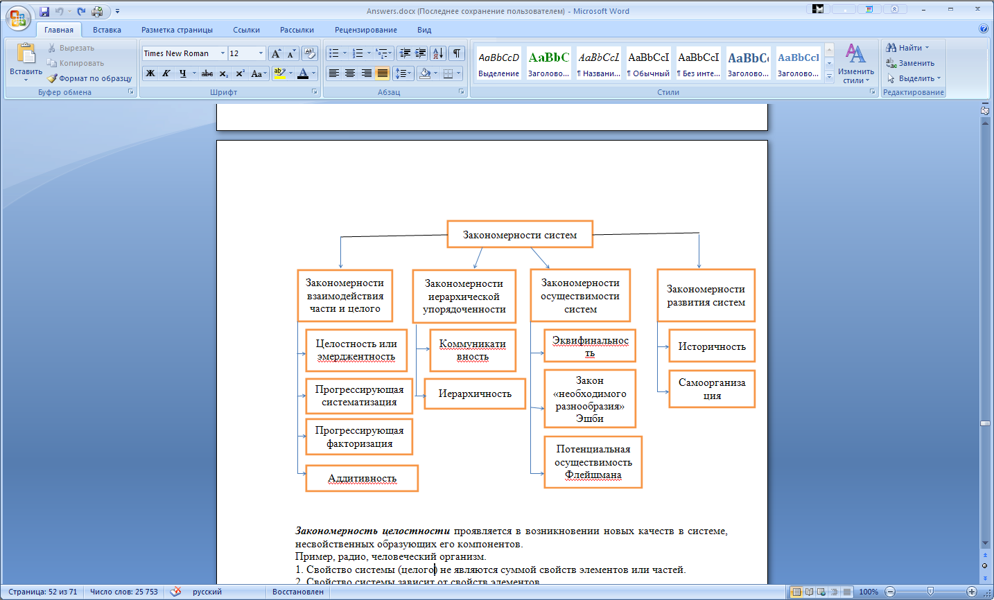Increase font size with grow font icon
The width and height of the screenshot is (994, 600).
pyautogui.click(x=276, y=53)
